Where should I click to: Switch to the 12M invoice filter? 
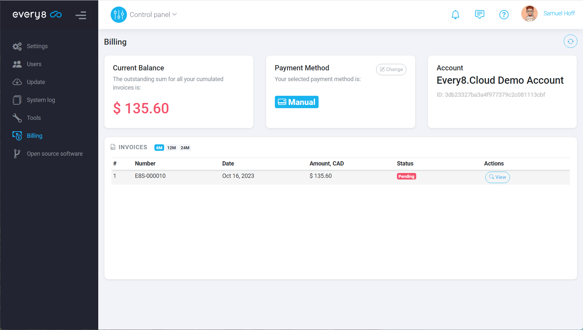(171, 148)
